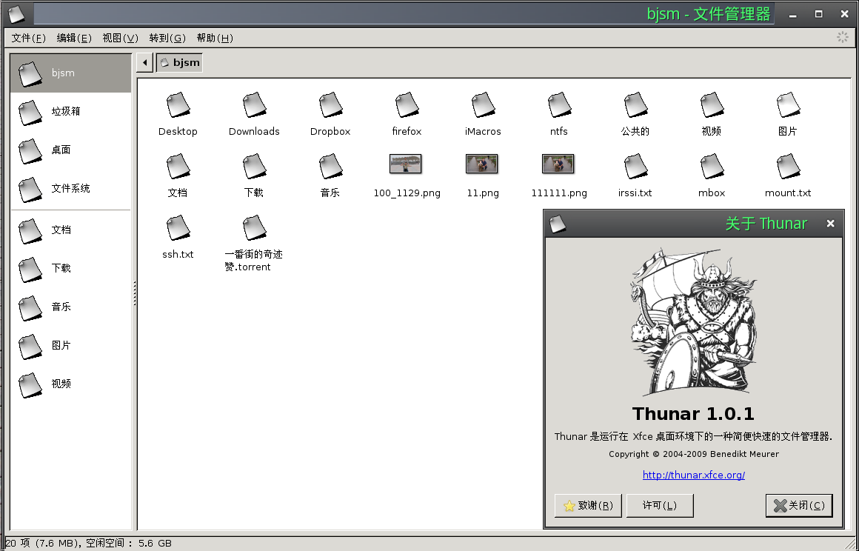Screen dimensions: 859x551
Task: Click 致谢(R) credits button
Action: (588, 506)
